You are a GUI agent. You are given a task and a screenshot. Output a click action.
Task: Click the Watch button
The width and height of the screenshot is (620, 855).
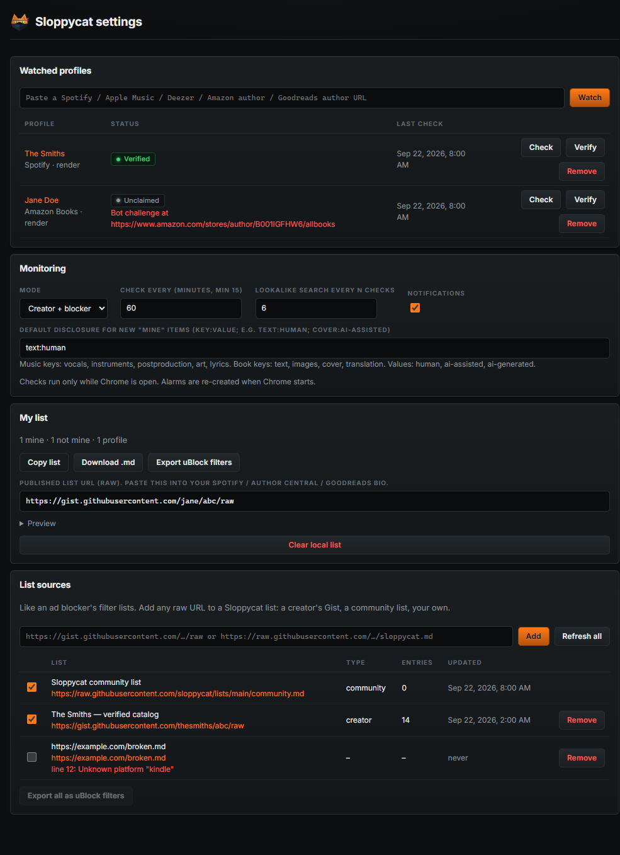tap(590, 98)
